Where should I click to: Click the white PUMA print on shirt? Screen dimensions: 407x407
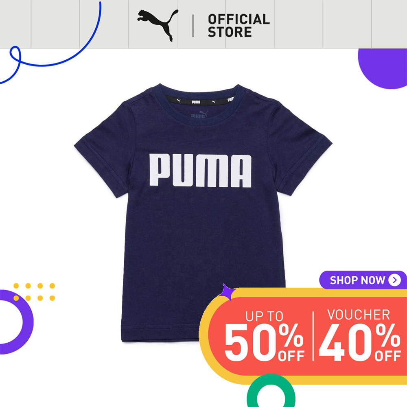200,171
